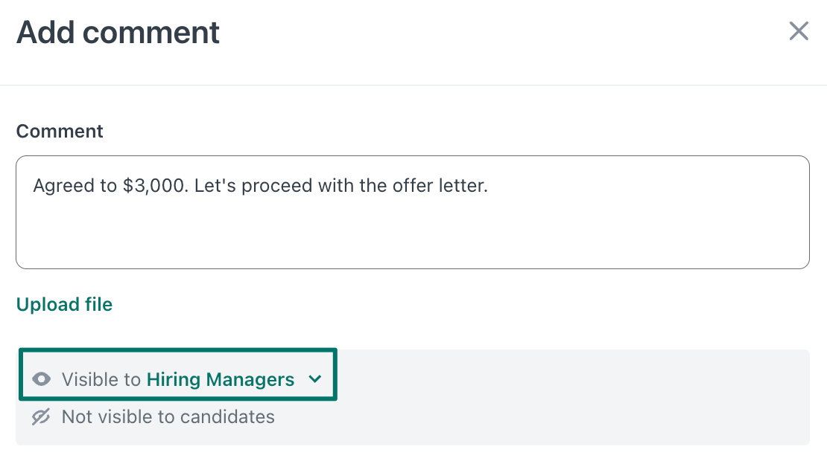Click on $3,000 in the comment text
The image size is (827, 461).
point(155,186)
